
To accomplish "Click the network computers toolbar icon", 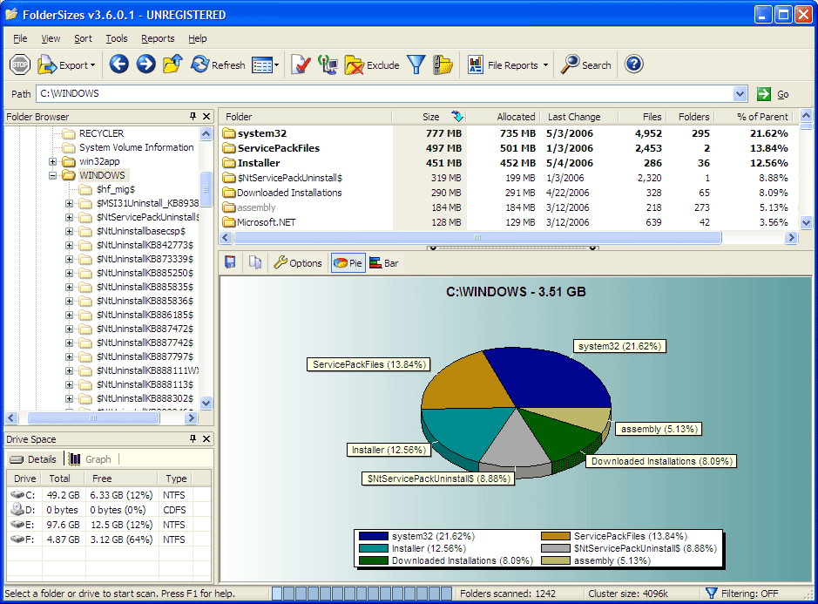I will (x=328, y=64).
